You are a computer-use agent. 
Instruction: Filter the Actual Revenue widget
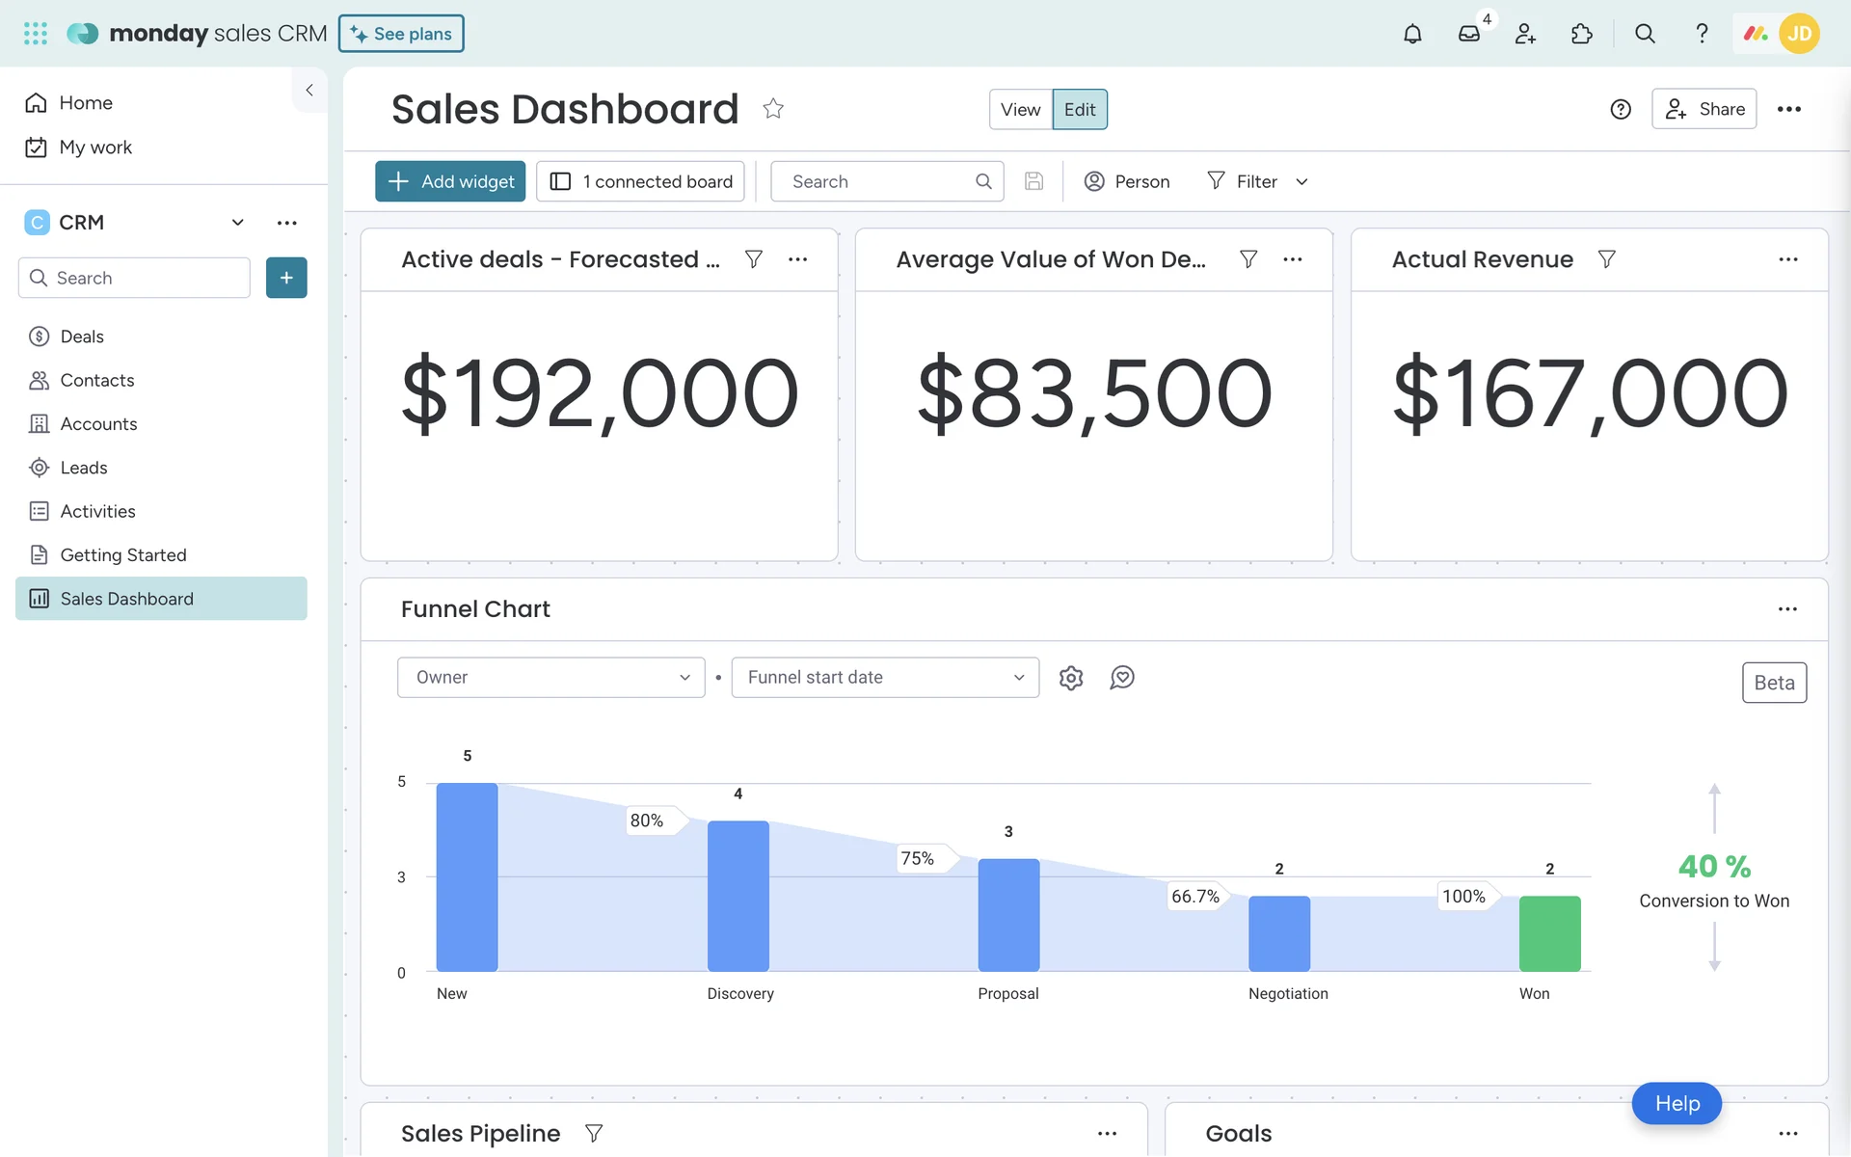tap(1606, 259)
